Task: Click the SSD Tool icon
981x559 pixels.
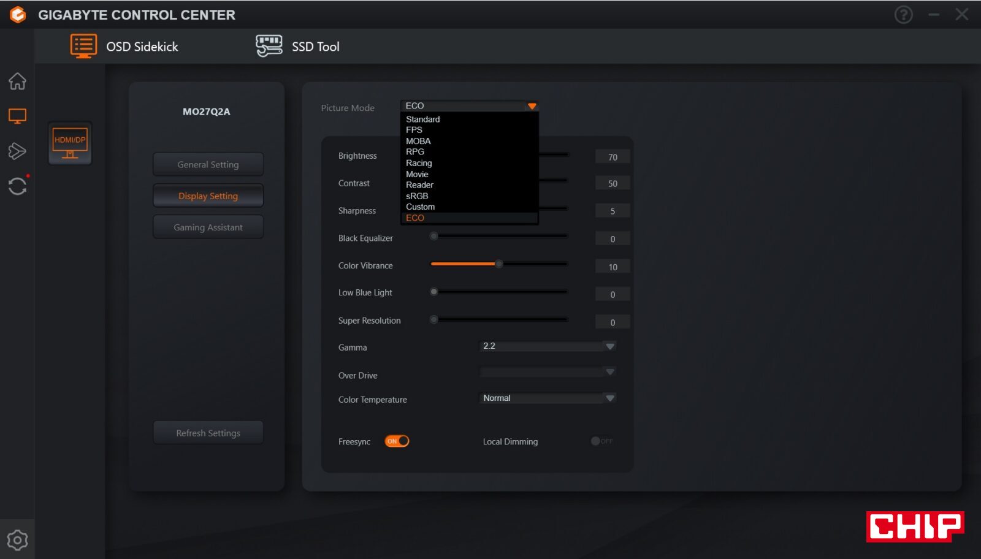Action: pyautogui.click(x=269, y=46)
